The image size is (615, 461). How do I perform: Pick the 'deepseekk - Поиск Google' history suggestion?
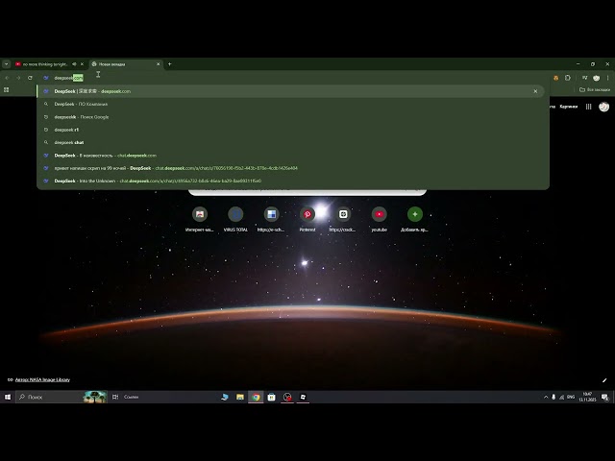point(292,117)
